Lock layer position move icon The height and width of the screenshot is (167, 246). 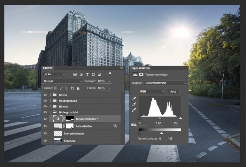pyautogui.click(x=67, y=88)
